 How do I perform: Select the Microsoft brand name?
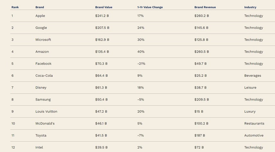[43, 39]
